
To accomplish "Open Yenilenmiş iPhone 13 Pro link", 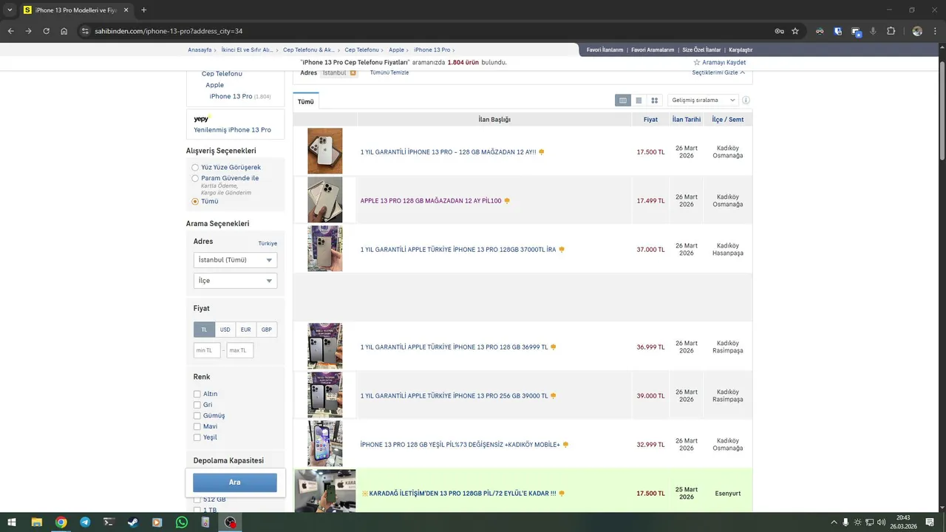I will pos(232,130).
